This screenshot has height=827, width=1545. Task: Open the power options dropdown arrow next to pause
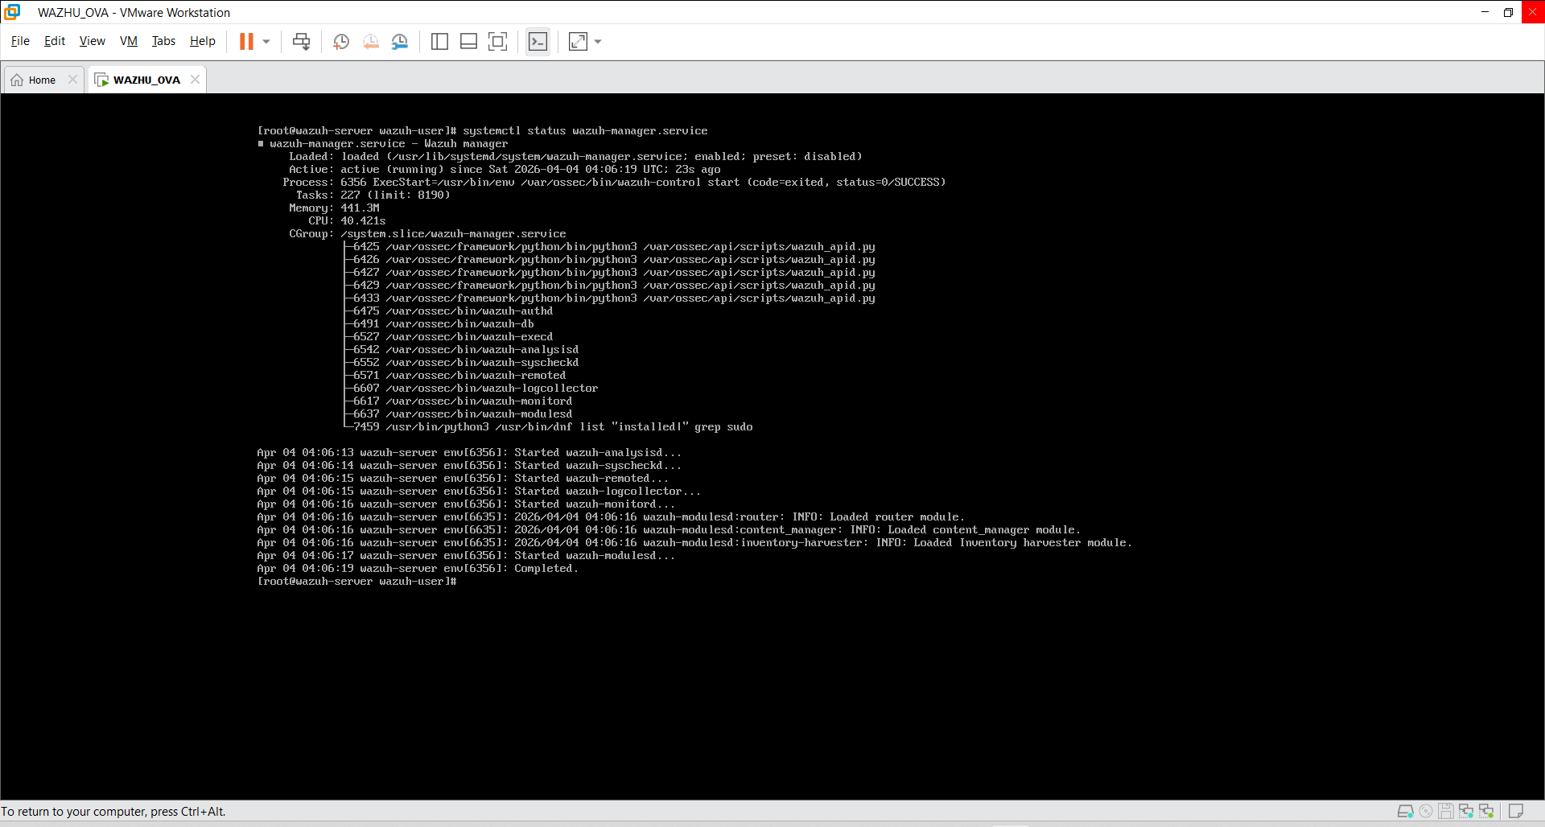[x=266, y=42]
